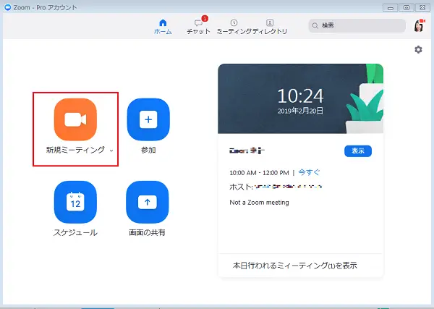This screenshot has height=309, width=434.
Task: Click the blue 表示 button
Action: (358, 151)
